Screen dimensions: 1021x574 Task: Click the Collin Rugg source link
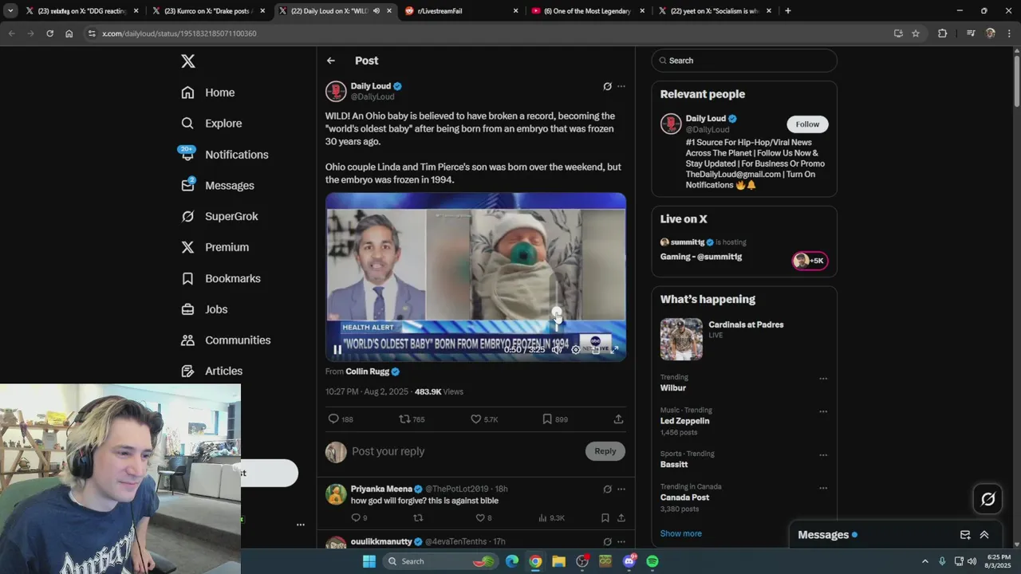(367, 372)
